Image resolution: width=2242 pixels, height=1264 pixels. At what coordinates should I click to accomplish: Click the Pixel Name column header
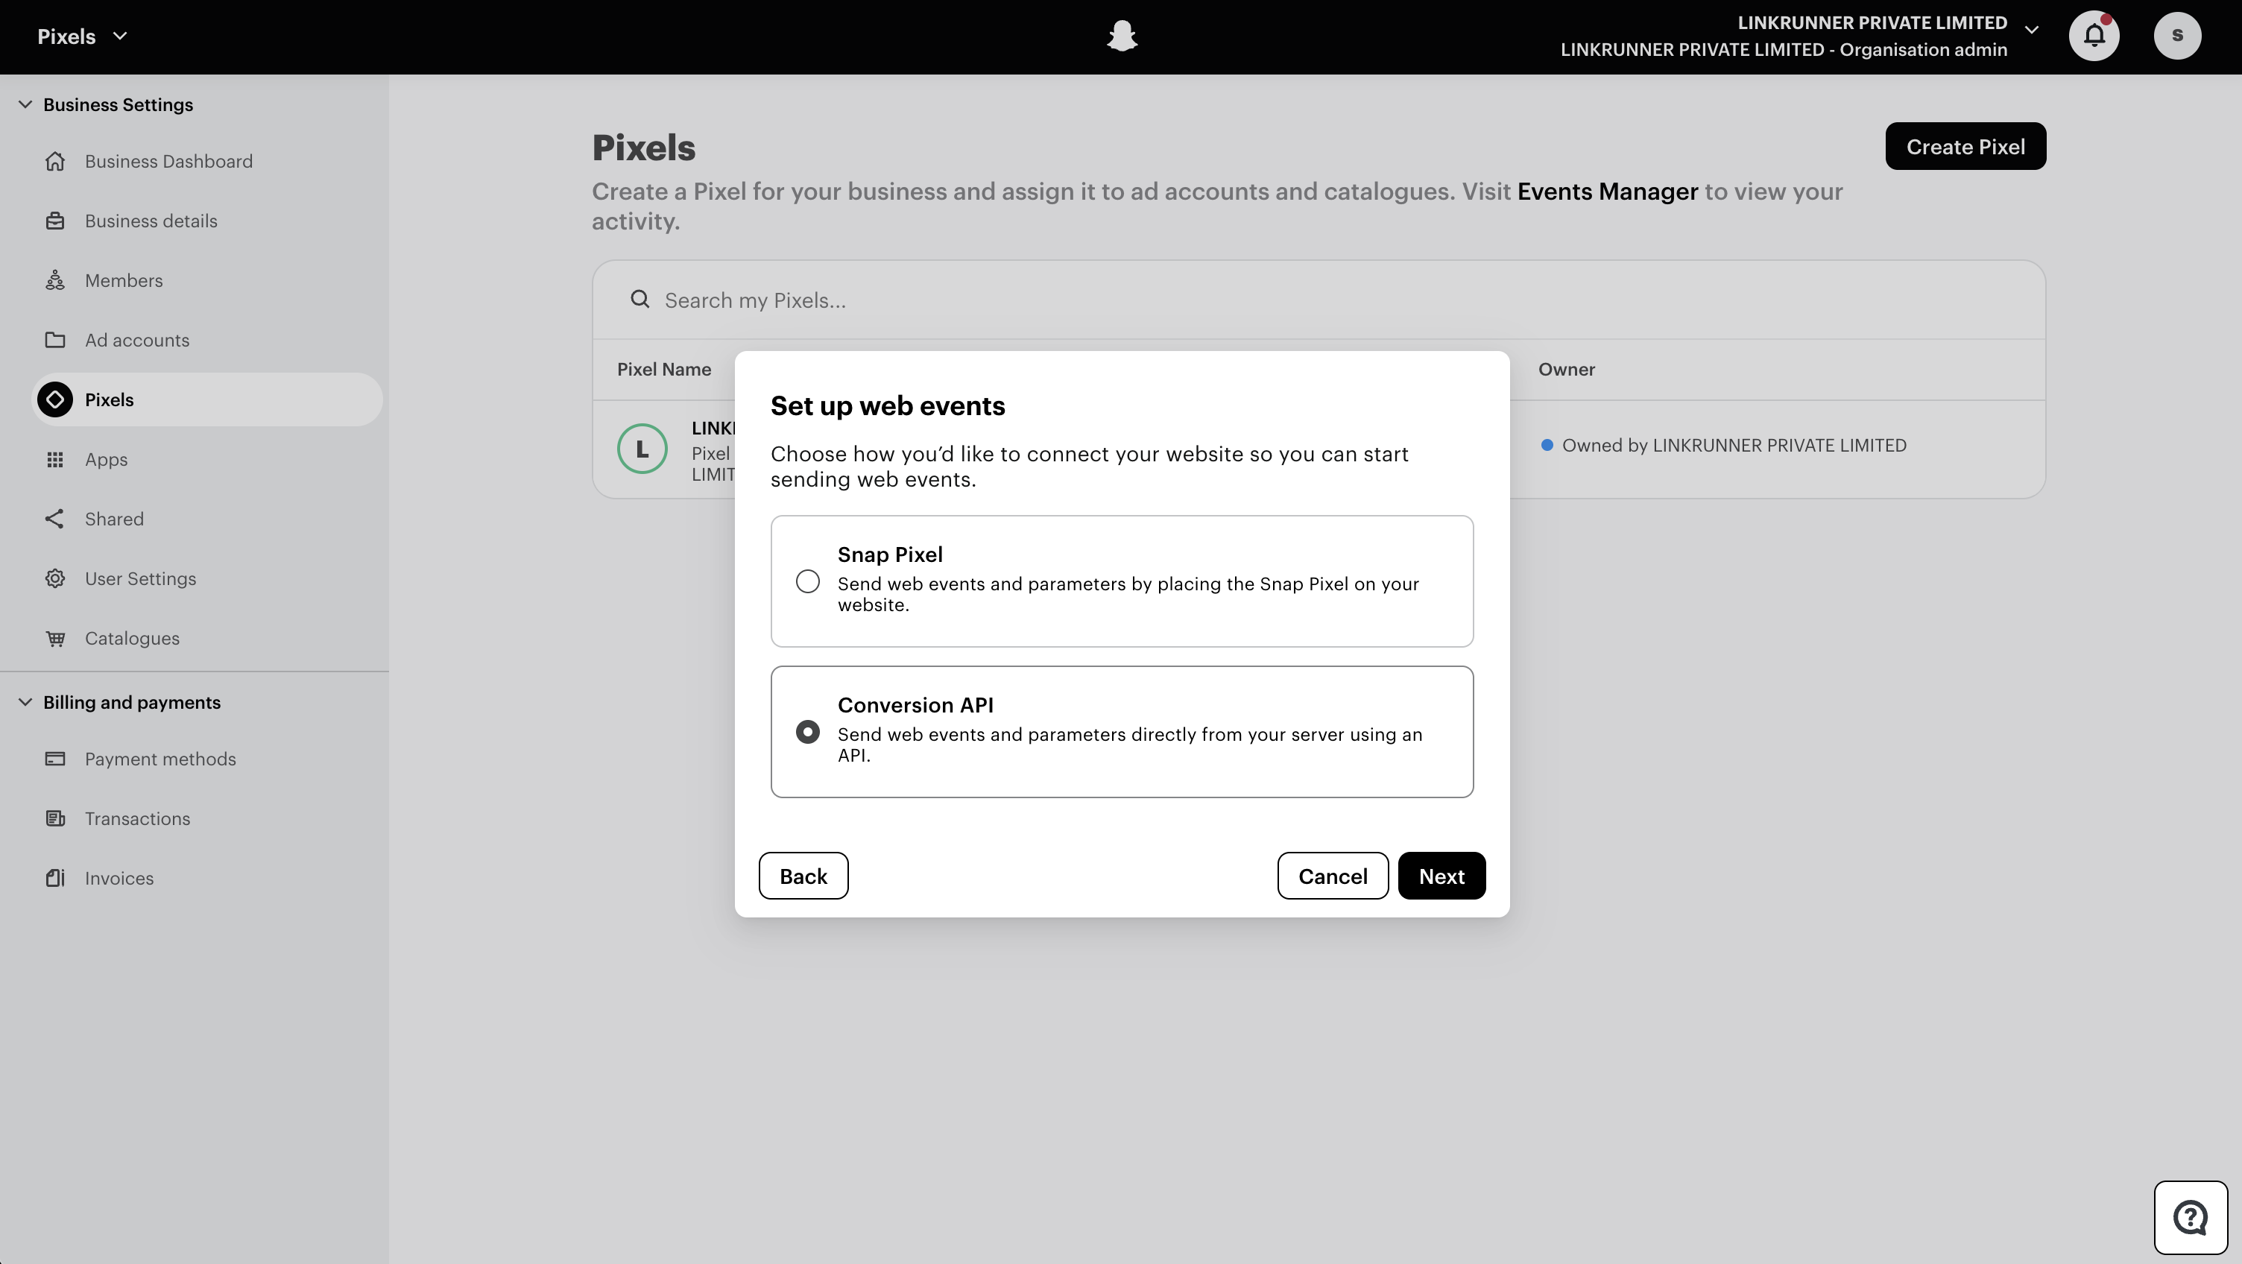(x=664, y=369)
